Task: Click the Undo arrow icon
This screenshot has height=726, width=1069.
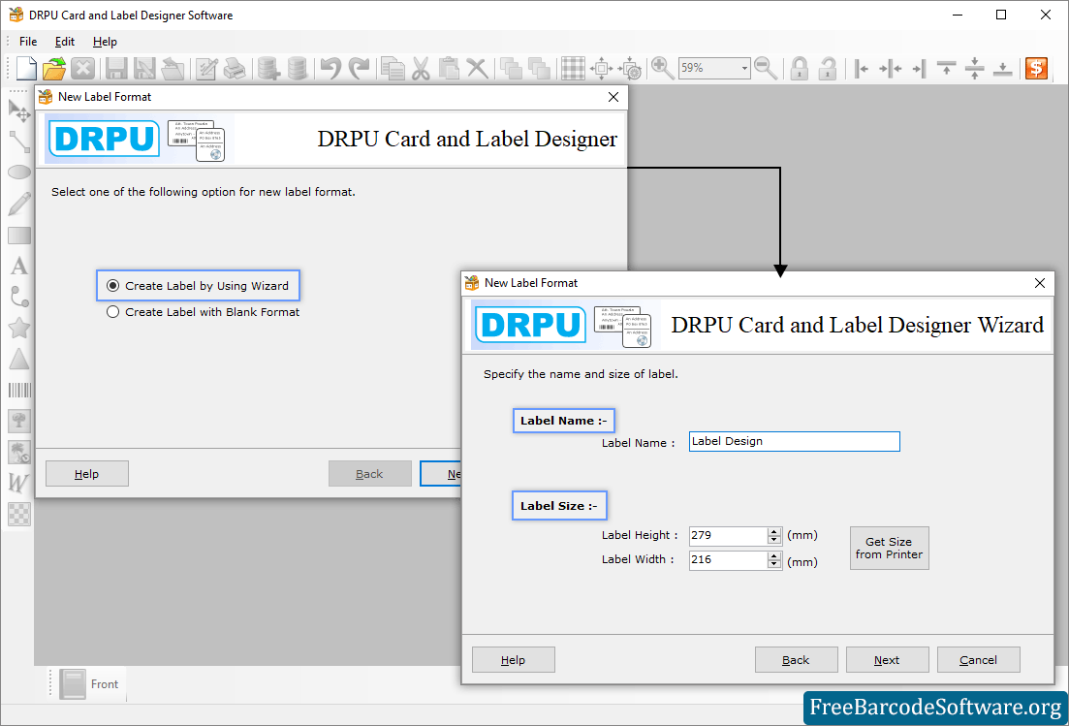Action: (330, 68)
